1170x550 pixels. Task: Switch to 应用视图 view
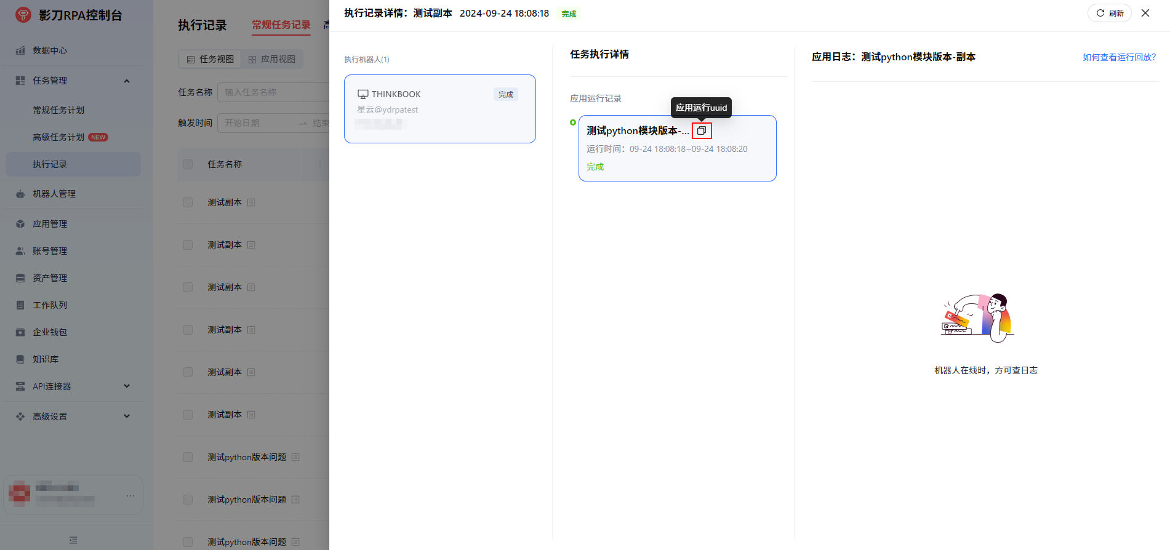[272, 59]
